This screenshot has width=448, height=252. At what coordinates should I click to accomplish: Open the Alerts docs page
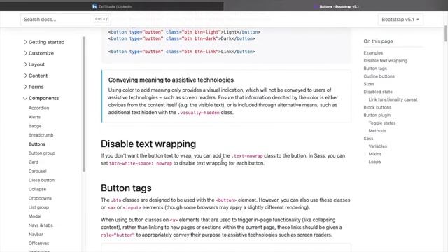[x=34, y=117]
